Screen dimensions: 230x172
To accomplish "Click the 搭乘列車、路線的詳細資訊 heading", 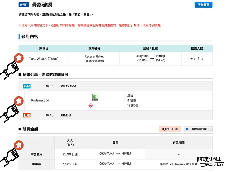I will [x=45, y=75].
